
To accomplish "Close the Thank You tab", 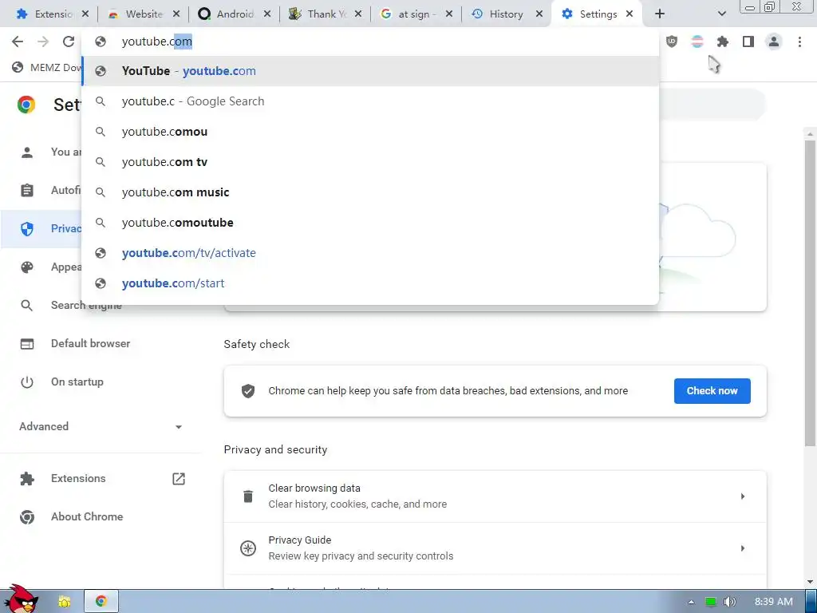I will (358, 14).
